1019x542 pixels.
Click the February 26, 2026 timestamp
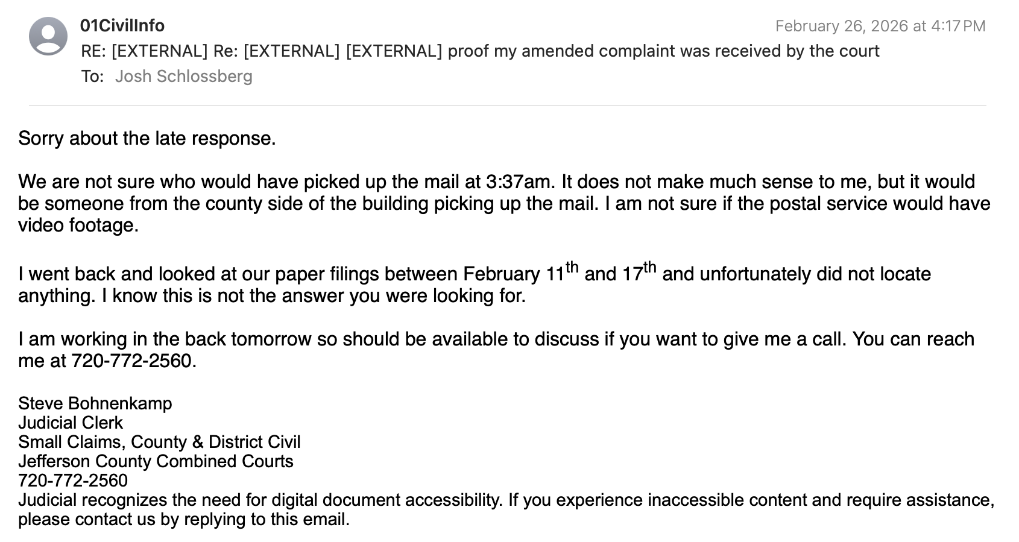click(x=880, y=26)
